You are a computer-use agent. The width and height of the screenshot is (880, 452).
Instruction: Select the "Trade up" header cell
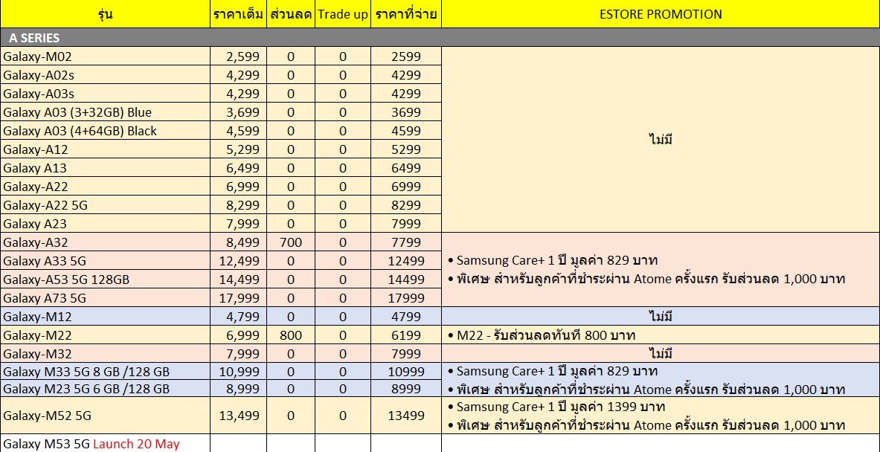coord(342,15)
